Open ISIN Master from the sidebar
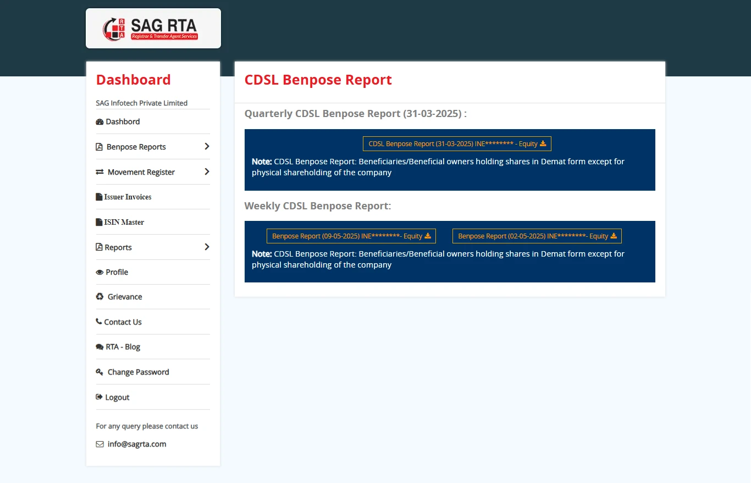Image resolution: width=751 pixels, height=483 pixels. point(124,222)
